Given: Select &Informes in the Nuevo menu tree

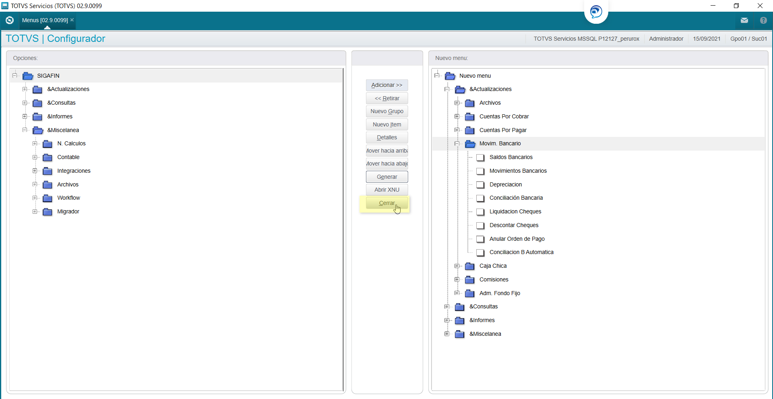Looking at the screenshot, I should click(x=482, y=320).
